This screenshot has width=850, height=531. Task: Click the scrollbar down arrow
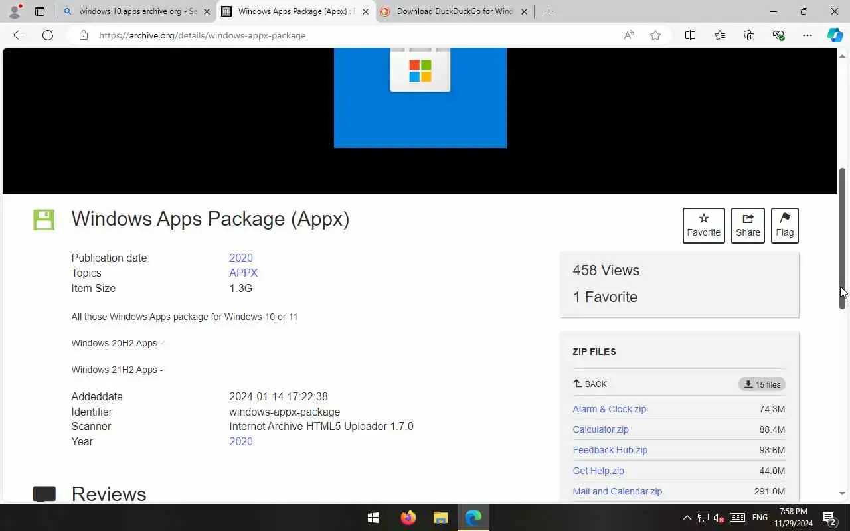(x=842, y=493)
